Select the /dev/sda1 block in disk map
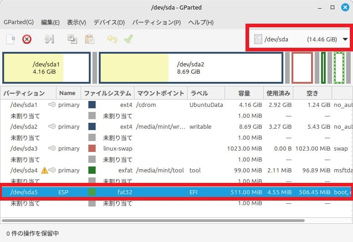 pos(46,68)
